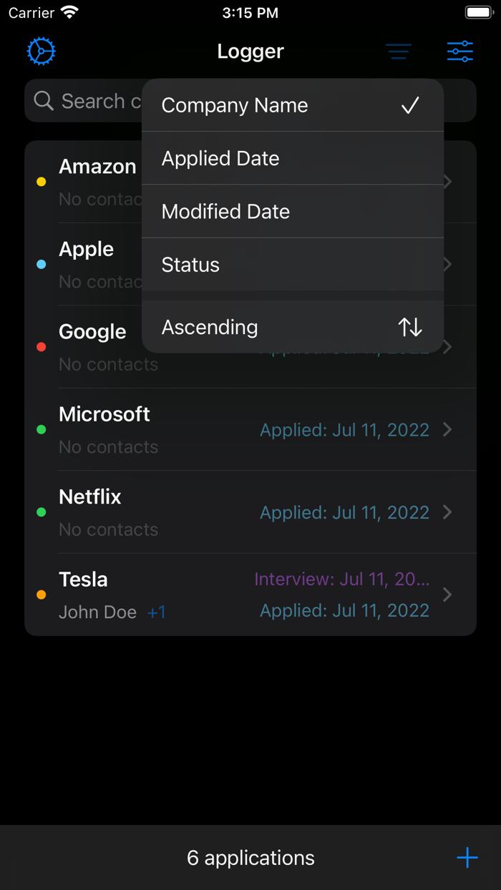
Task: Tap the 6 applications label
Action: (x=250, y=857)
